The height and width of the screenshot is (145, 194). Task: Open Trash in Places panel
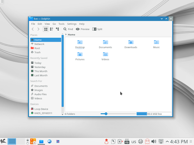tap(46, 52)
